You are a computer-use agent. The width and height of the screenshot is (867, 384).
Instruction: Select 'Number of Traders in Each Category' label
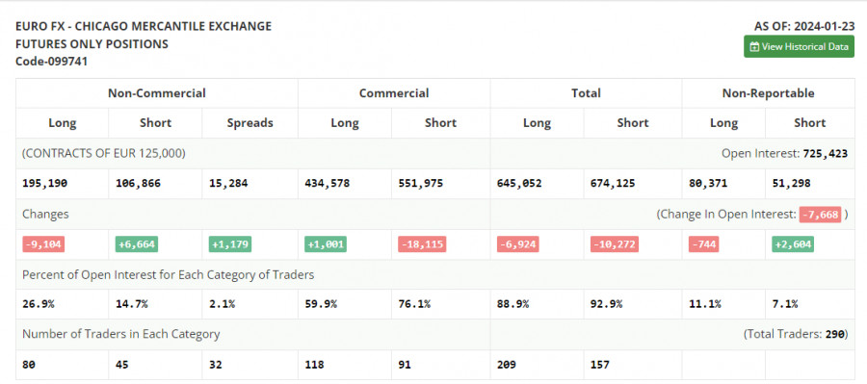[121, 334]
